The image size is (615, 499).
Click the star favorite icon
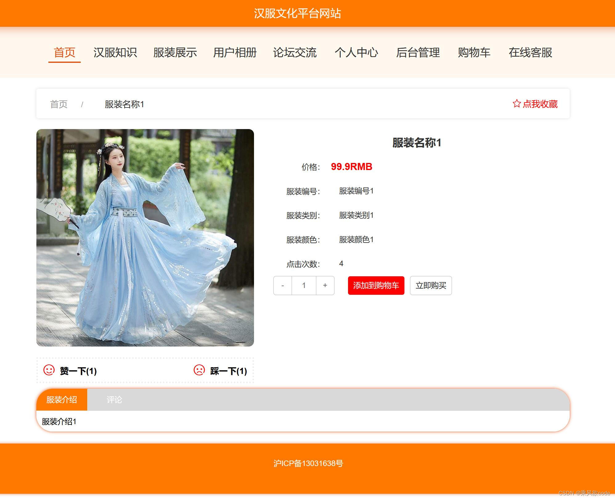tap(517, 103)
